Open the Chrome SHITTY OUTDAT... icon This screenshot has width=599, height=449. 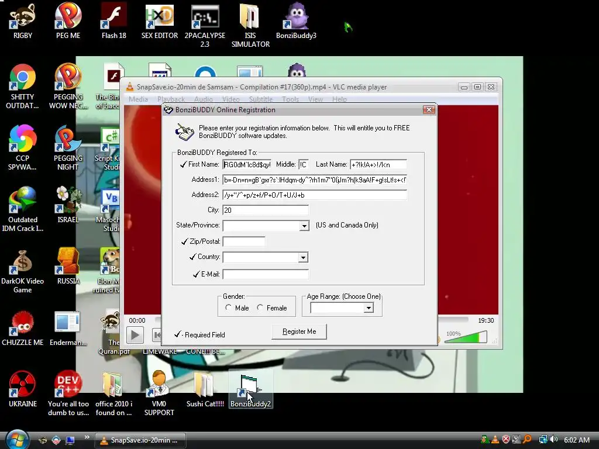coord(23,87)
